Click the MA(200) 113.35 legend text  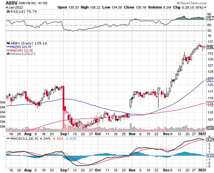pos(22,50)
